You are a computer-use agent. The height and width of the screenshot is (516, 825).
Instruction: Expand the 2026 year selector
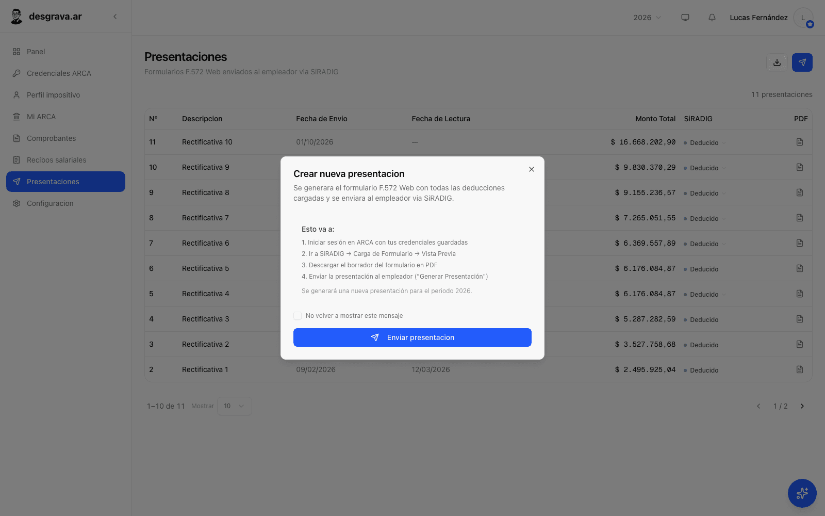point(647,18)
